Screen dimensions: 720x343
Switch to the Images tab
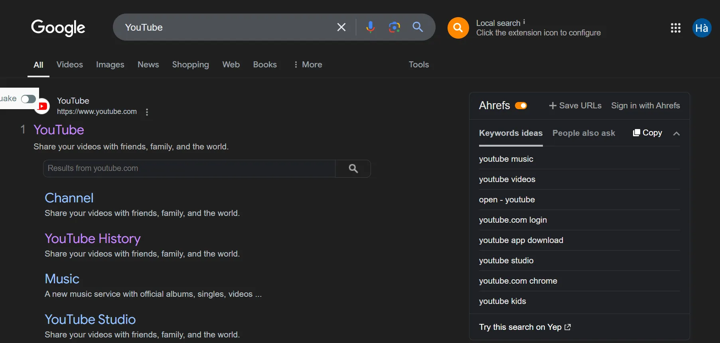point(110,65)
